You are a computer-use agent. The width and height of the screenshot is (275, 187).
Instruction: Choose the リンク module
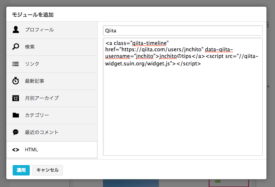pos(52,64)
